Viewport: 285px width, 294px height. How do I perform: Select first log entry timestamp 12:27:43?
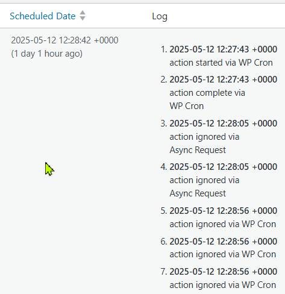coord(224,49)
